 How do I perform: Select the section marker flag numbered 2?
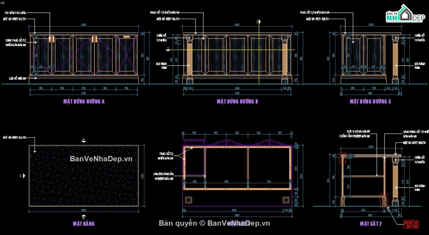[x=258, y=22]
